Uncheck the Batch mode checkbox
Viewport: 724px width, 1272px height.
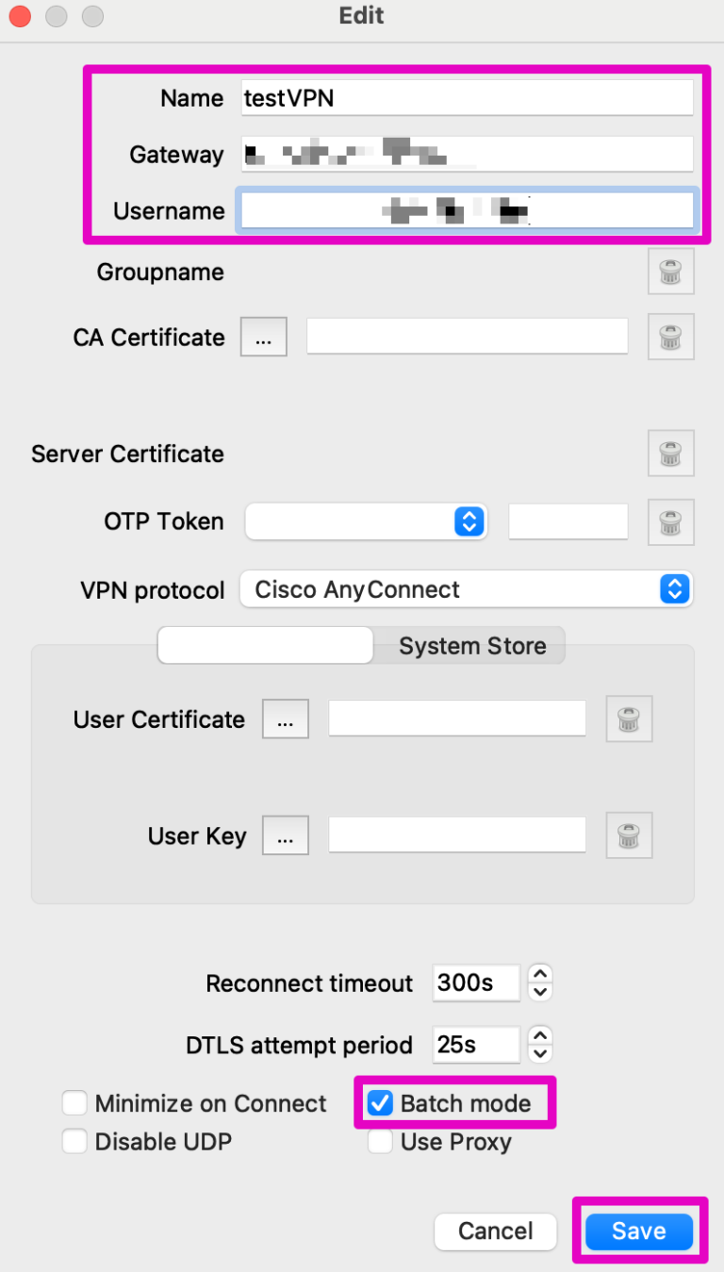point(380,1103)
